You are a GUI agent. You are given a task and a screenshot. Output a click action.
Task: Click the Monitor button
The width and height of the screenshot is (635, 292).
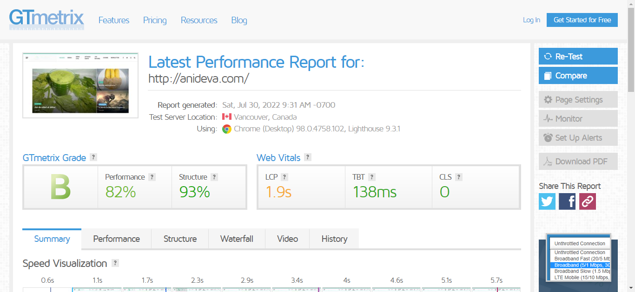pos(578,119)
